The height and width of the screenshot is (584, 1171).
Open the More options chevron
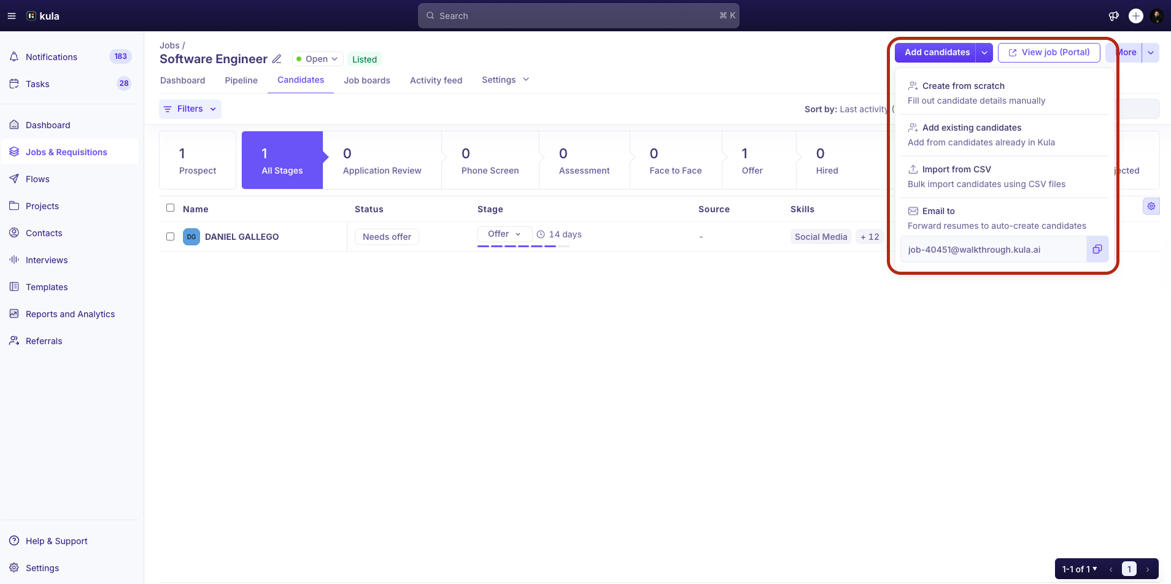tap(1151, 53)
